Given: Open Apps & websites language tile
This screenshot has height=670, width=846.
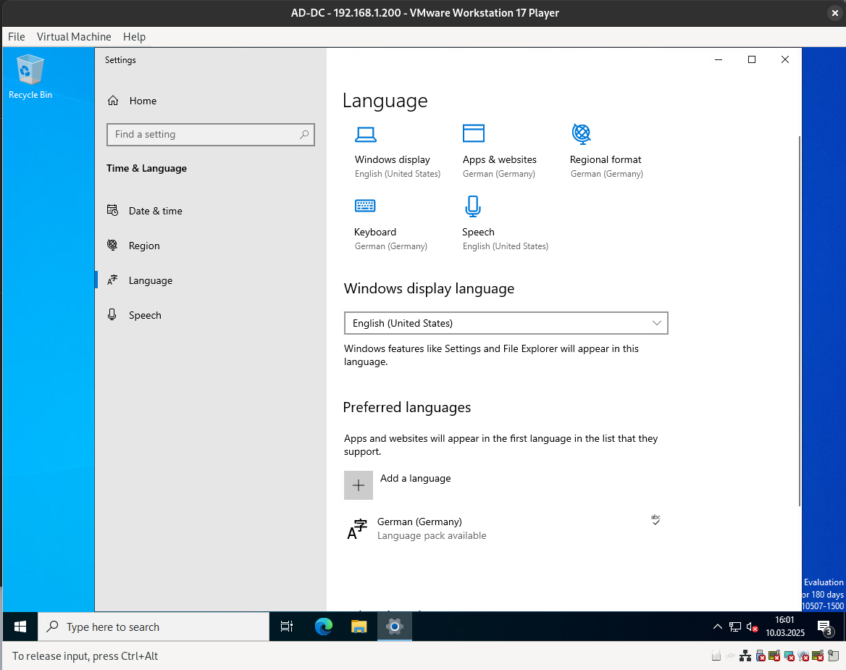Looking at the screenshot, I should 473,134.
